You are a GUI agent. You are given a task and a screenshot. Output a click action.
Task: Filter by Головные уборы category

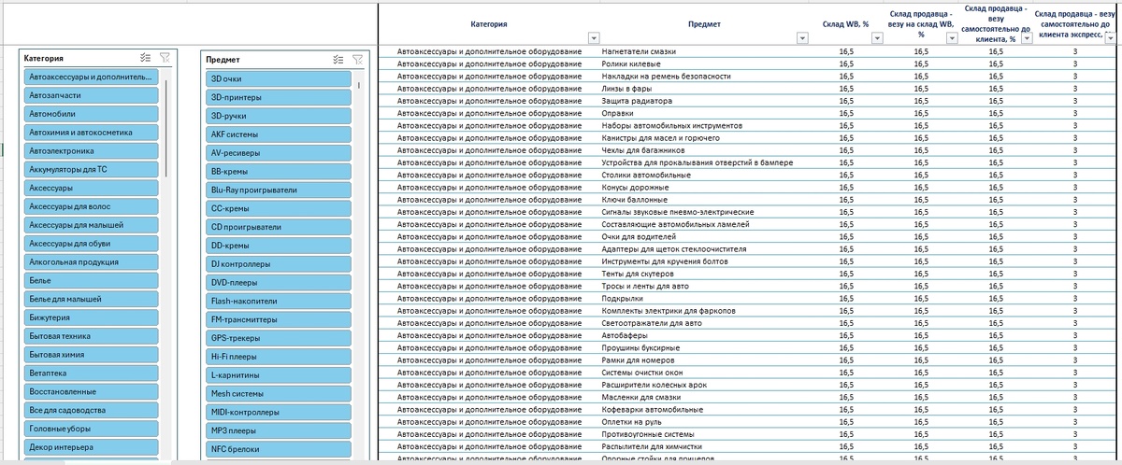tap(90, 429)
